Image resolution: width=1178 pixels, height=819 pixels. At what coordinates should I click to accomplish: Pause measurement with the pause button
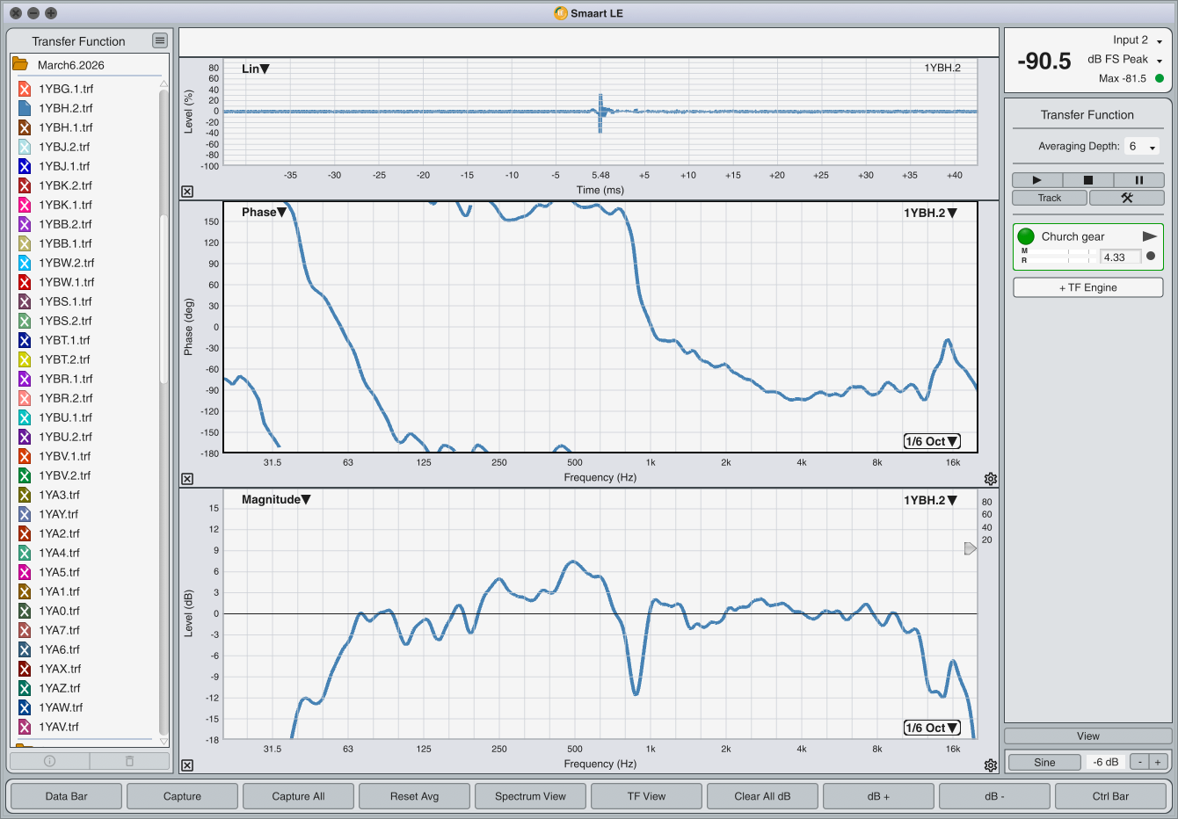(x=1138, y=180)
